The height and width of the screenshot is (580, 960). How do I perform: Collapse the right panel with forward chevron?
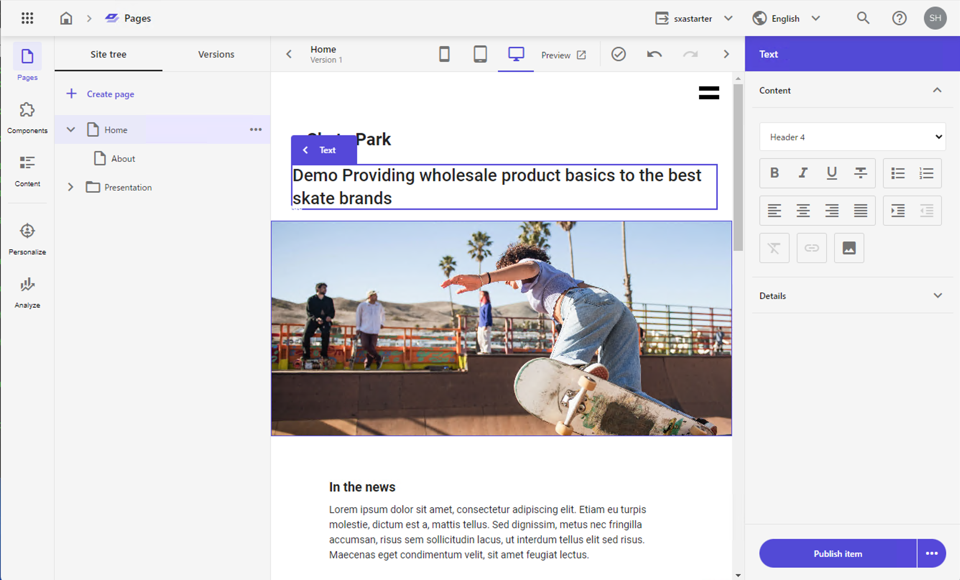726,54
